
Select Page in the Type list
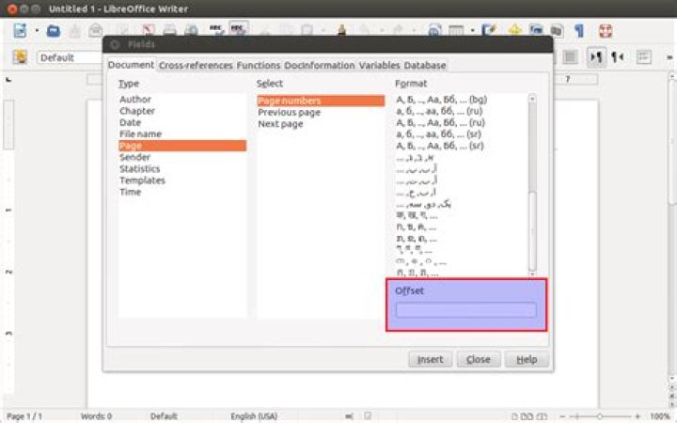click(182, 146)
